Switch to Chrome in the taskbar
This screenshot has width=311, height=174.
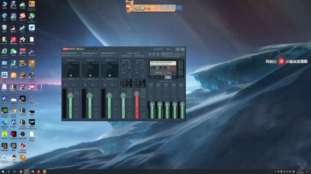coord(21,172)
